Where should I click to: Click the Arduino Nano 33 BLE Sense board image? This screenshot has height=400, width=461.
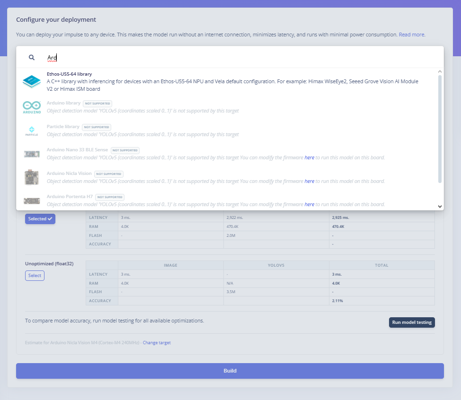tap(32, 154)
